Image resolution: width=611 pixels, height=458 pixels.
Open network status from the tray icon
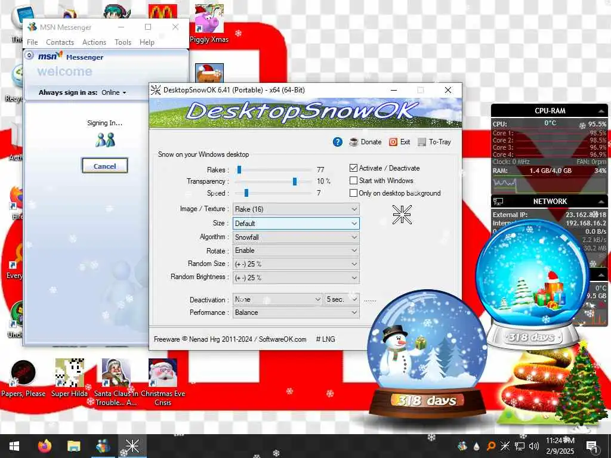(x=520, y=446)
